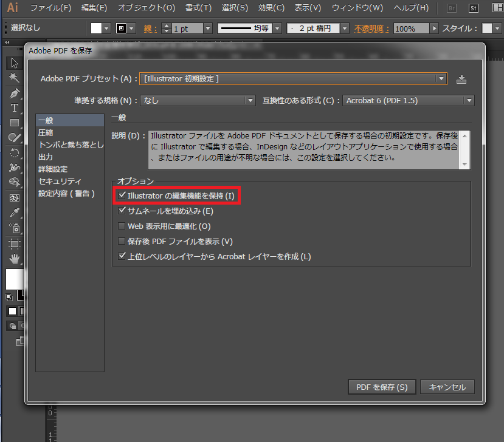Click the large white Fill box in toolbox
This screenshot has height=442, width=504.
(15, 279)
